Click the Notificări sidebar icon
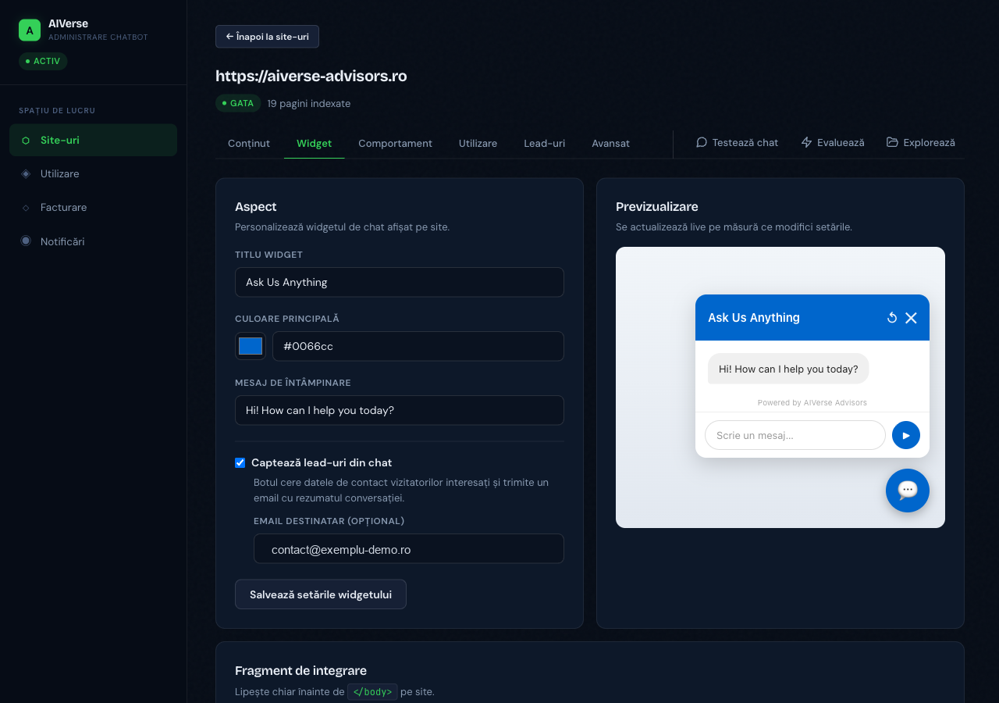 (x=26, y=241)
